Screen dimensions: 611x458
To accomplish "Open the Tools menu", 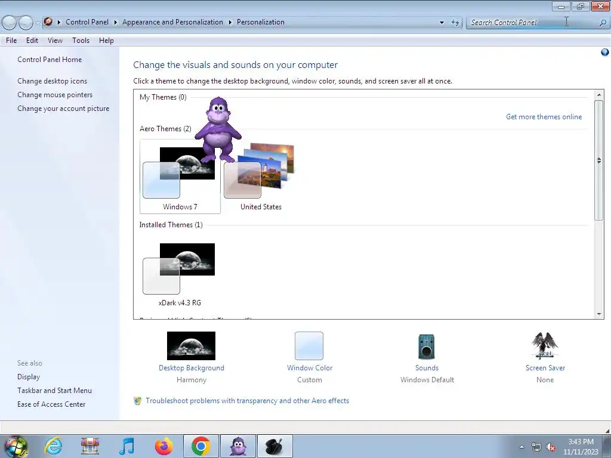I will pos(81,41).
